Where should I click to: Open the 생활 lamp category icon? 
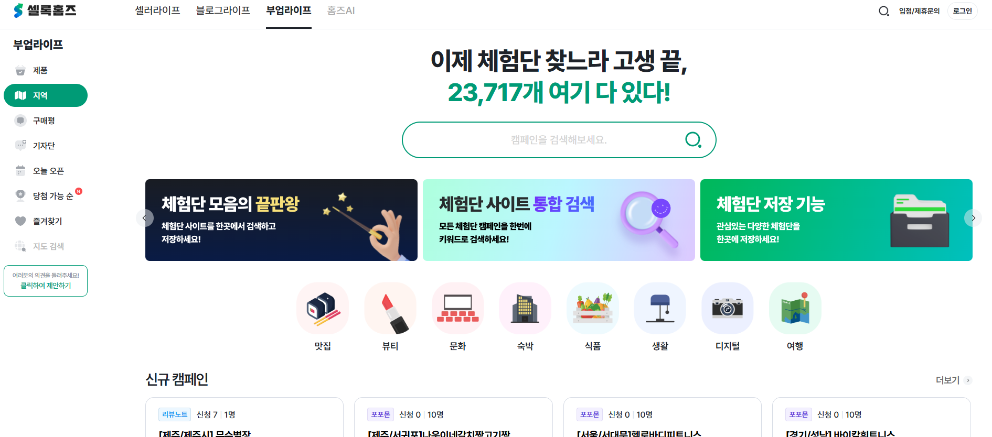tap(660, 308)
